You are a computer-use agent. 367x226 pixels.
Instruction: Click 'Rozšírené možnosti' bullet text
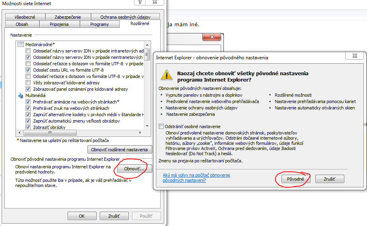click(293, 95)
